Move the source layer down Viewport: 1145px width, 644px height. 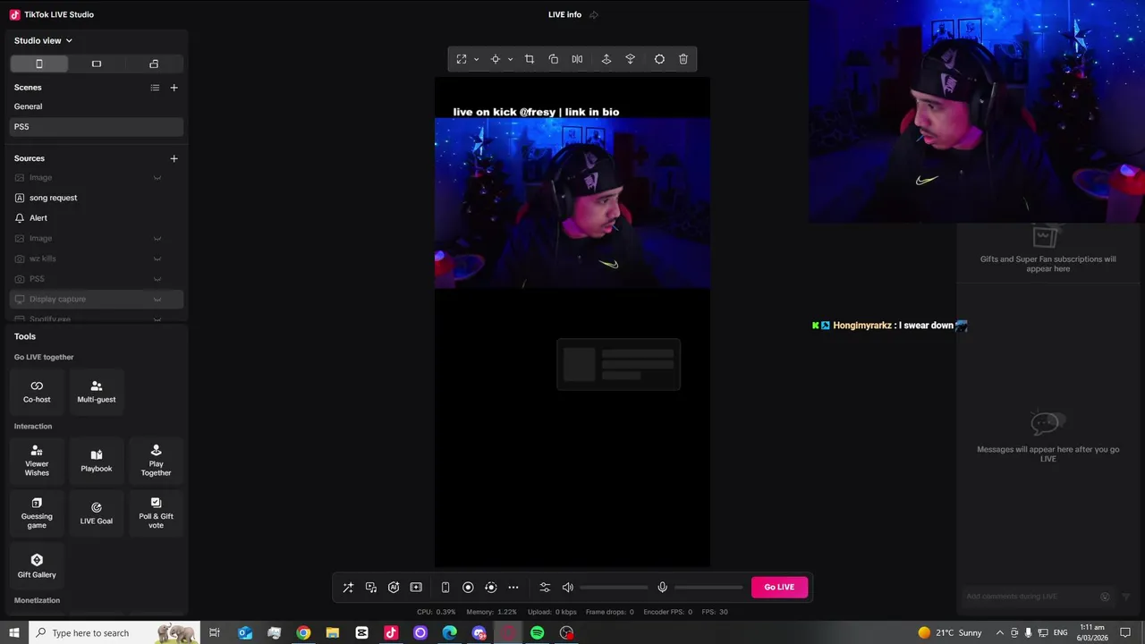630,59
